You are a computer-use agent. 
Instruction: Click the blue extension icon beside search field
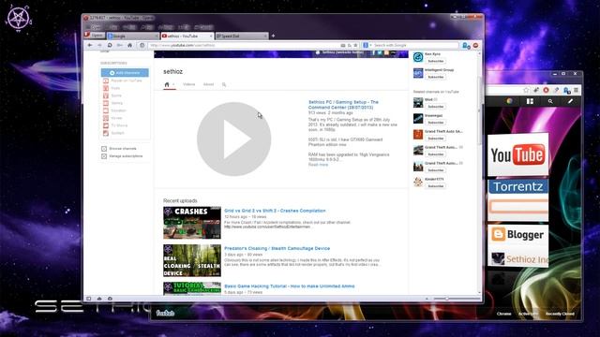point(466,46)
